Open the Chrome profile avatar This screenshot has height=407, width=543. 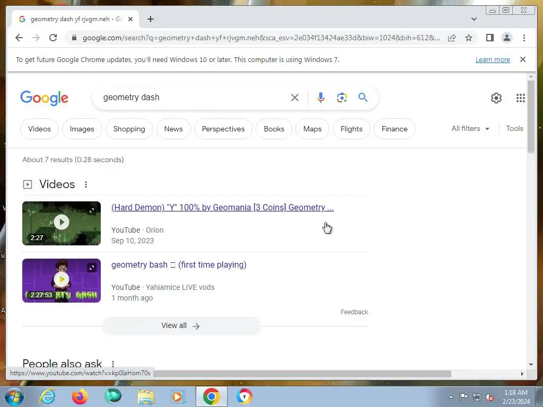pyautogui.click(x=506, y=38)
